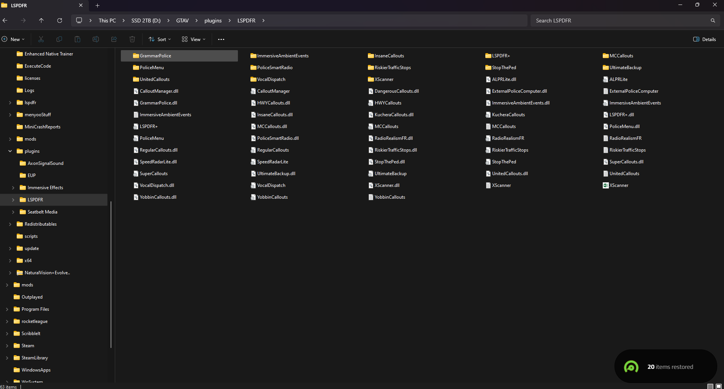Image resolution: width=724 pixels, height=389 pixels.
Task: Click the navigation pane scrollbar
Action: click(111, 274)
